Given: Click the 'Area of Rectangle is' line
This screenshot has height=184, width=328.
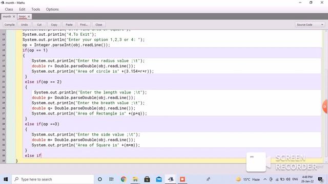Looking at the screenshot, I should pos(89,113).
